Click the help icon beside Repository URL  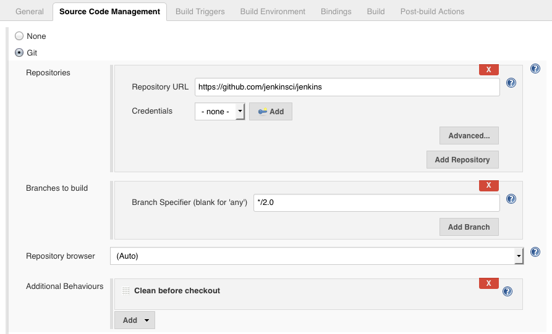(x=511, y=83)
